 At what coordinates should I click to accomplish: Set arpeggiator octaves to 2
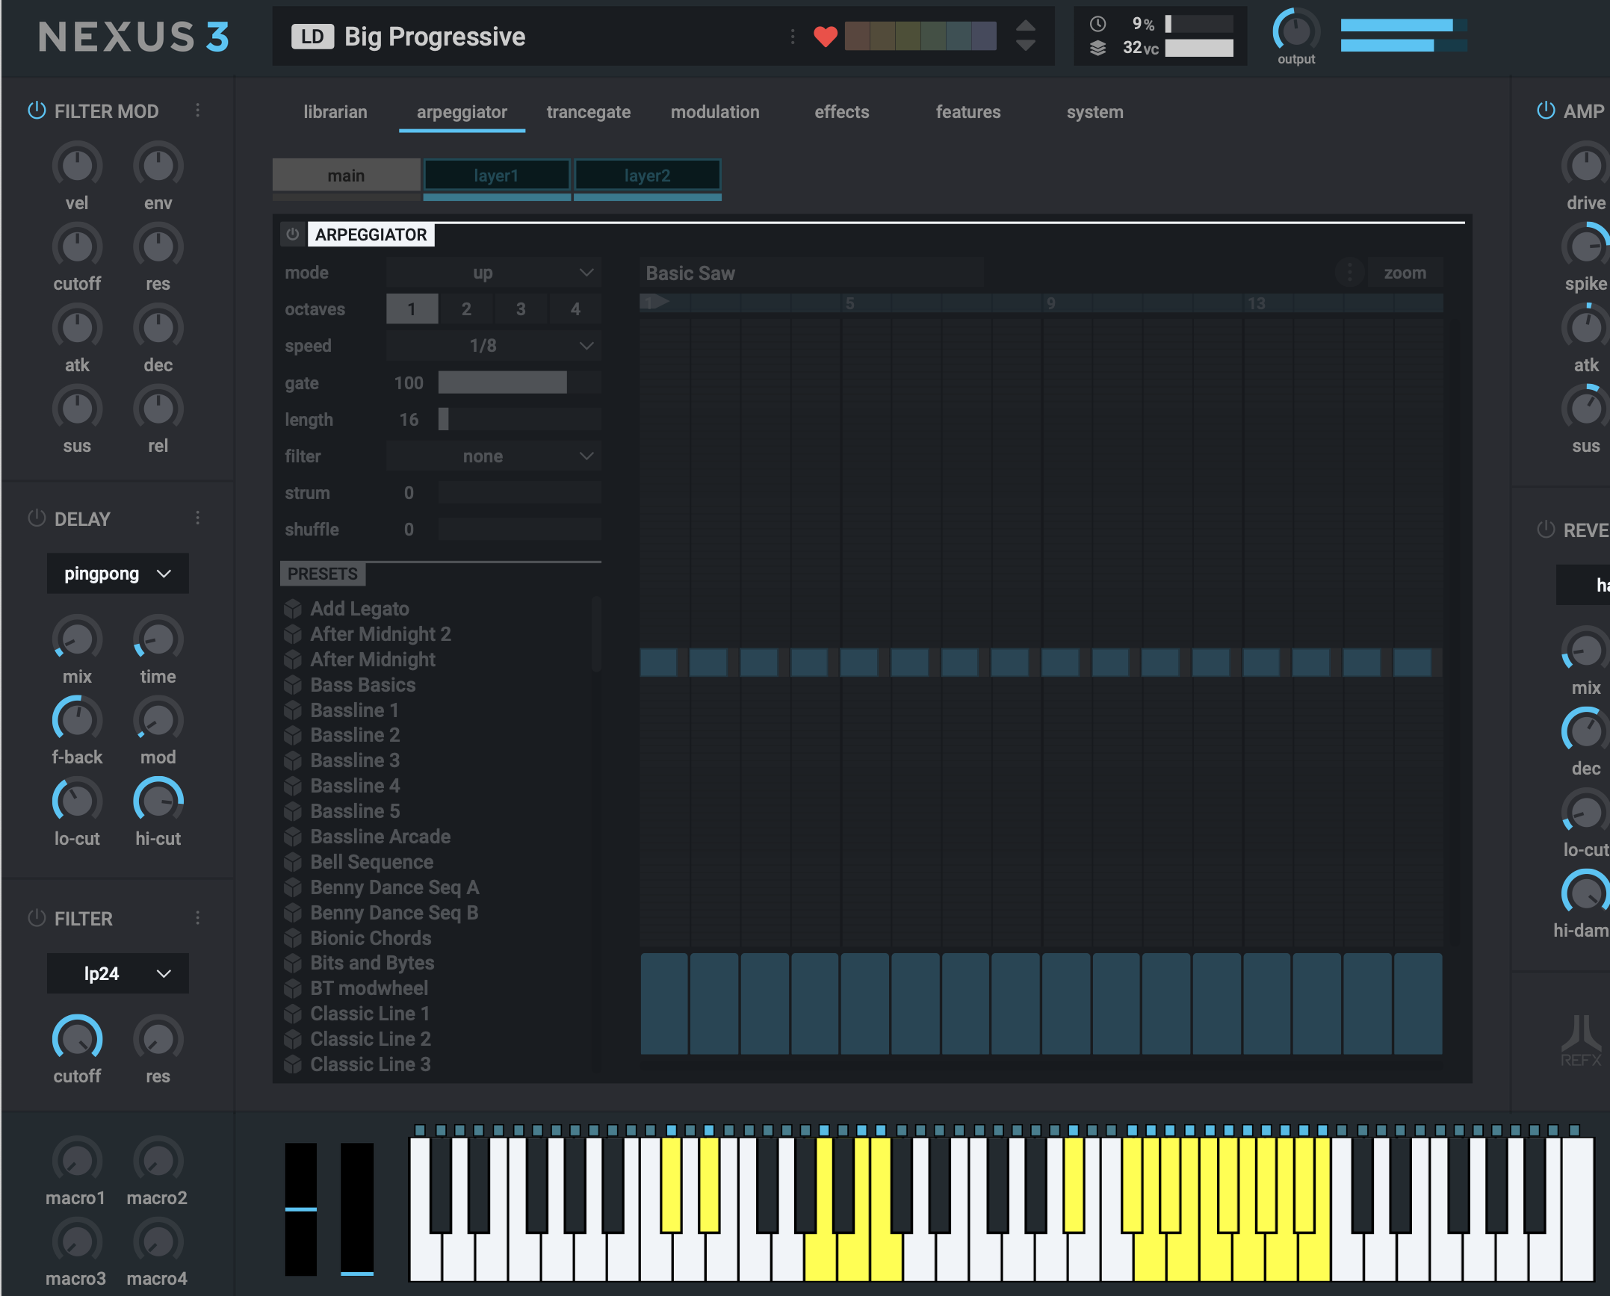tap(466, 309)
